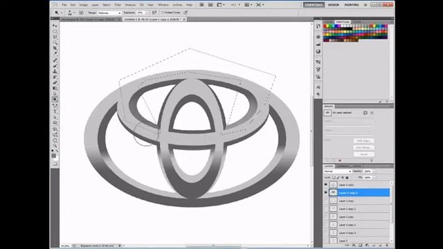Switch to the ESSENTIALS workspace
The image size is (443, 249).
[x=314, y=5]
